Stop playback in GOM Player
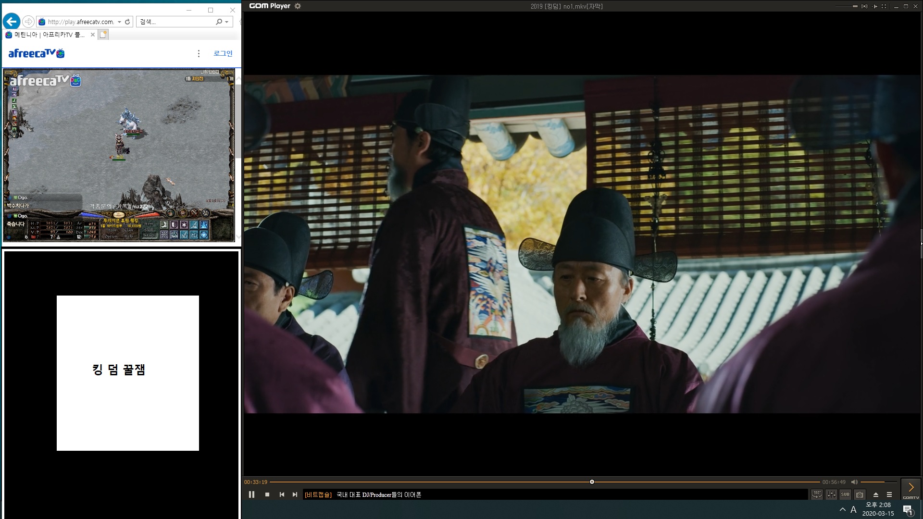 (267, 494)
